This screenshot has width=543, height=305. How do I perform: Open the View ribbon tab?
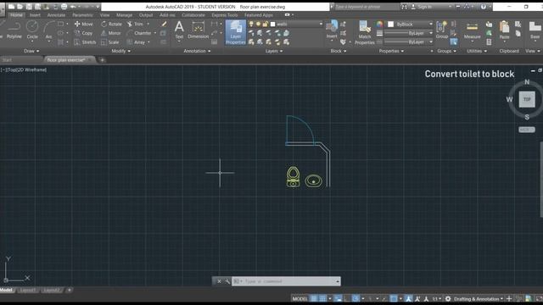tap(104, 15)
